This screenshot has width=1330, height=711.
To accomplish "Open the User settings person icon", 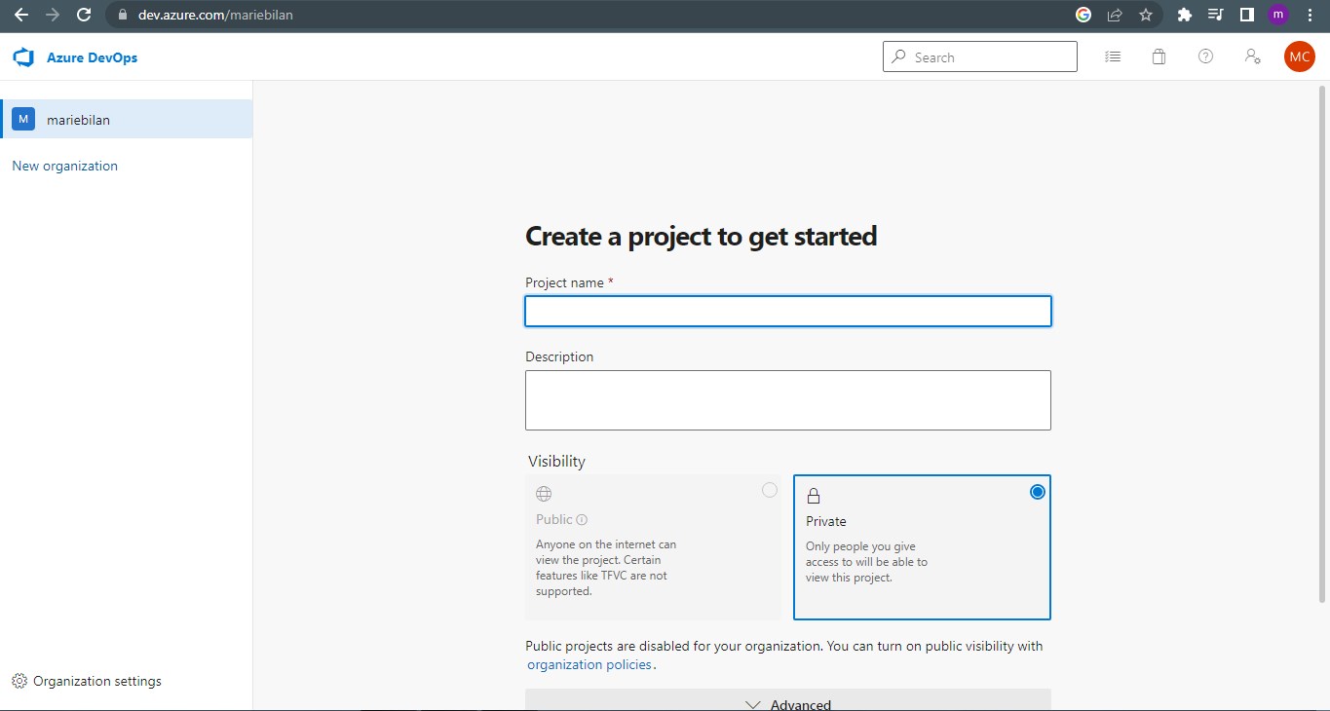I will click(1252, 56).
